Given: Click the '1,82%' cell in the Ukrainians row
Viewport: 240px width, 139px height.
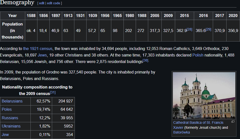Looking at the screenshot, I should click(x=41, y=126).
